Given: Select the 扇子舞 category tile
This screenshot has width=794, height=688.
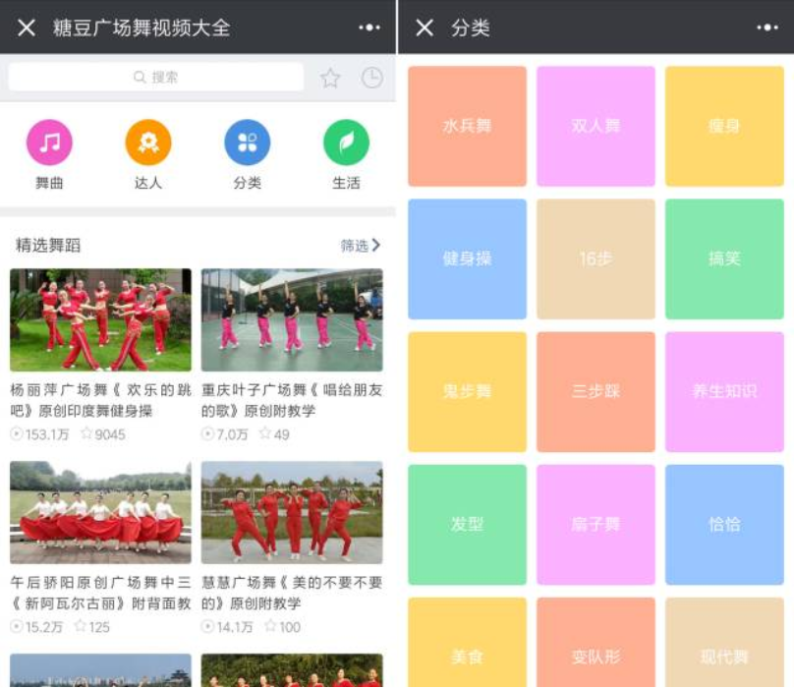Looking at the screenshot, I should coord(595,525).
